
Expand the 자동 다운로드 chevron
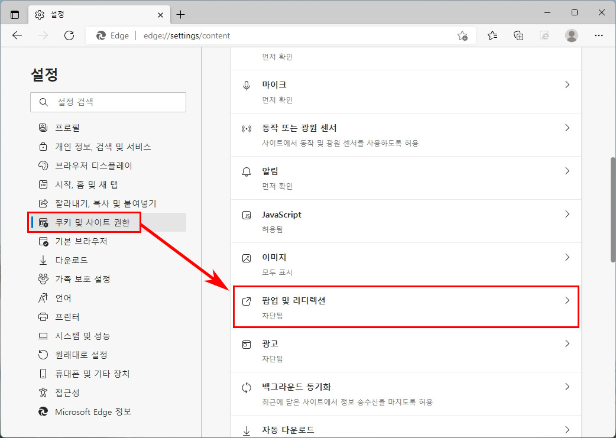coord(567,430)
